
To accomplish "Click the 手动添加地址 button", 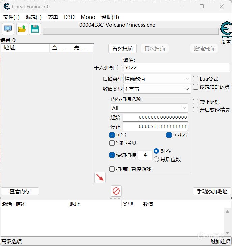I will 212,191.
